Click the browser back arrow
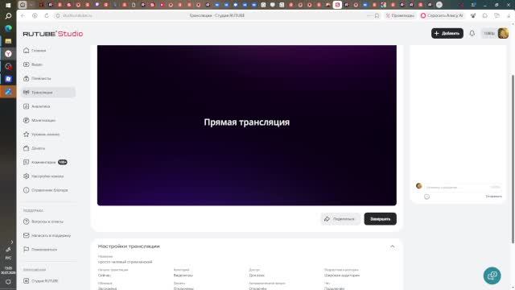Viewport: 515px width, 290px height. pos(23,15)
